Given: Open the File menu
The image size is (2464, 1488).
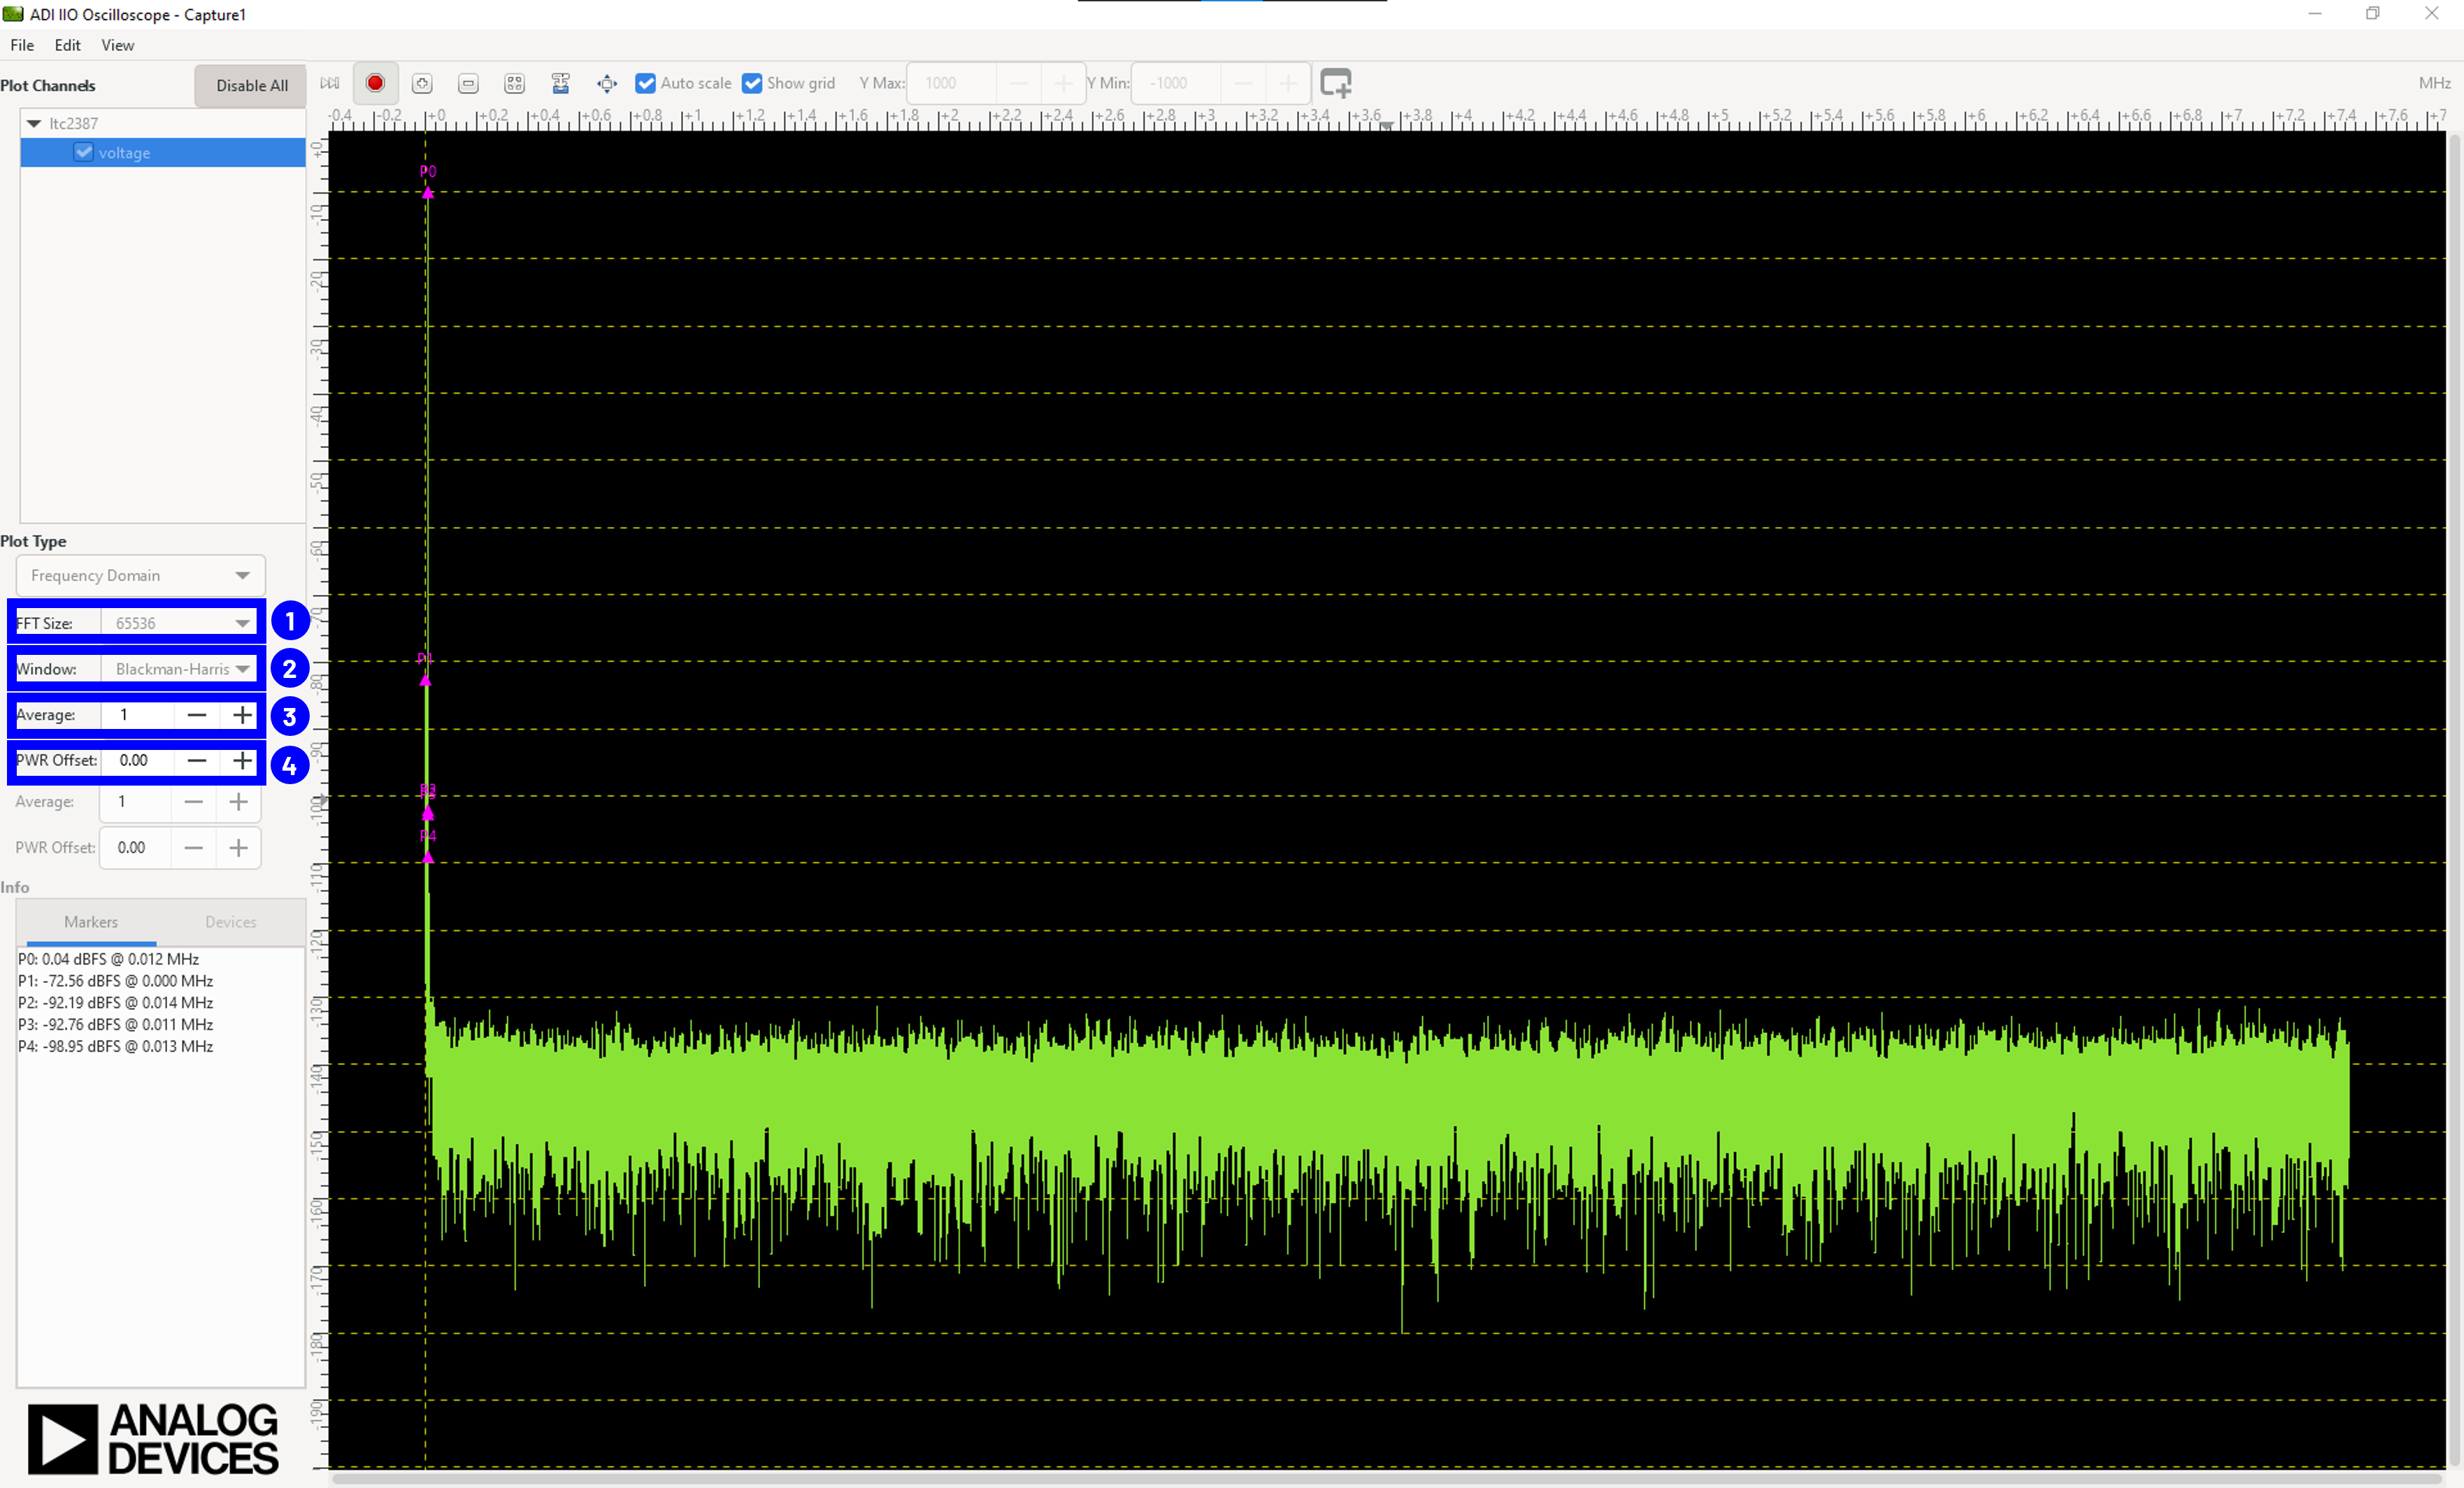Looking at the screenshot, I should click(22, 45).
